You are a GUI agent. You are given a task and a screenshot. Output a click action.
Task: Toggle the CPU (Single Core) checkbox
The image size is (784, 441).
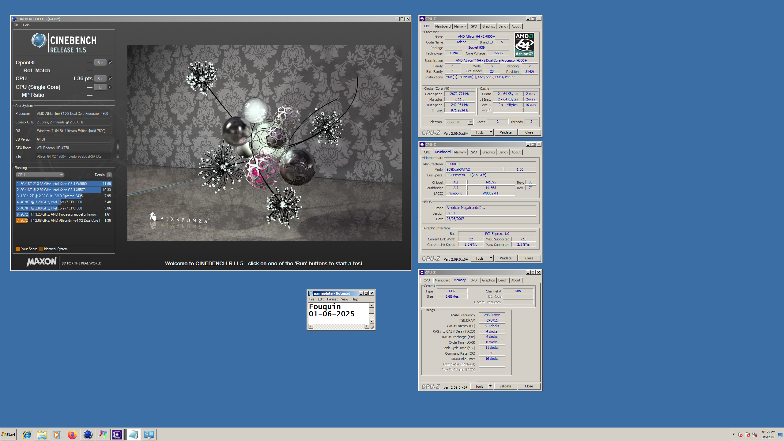110,87
